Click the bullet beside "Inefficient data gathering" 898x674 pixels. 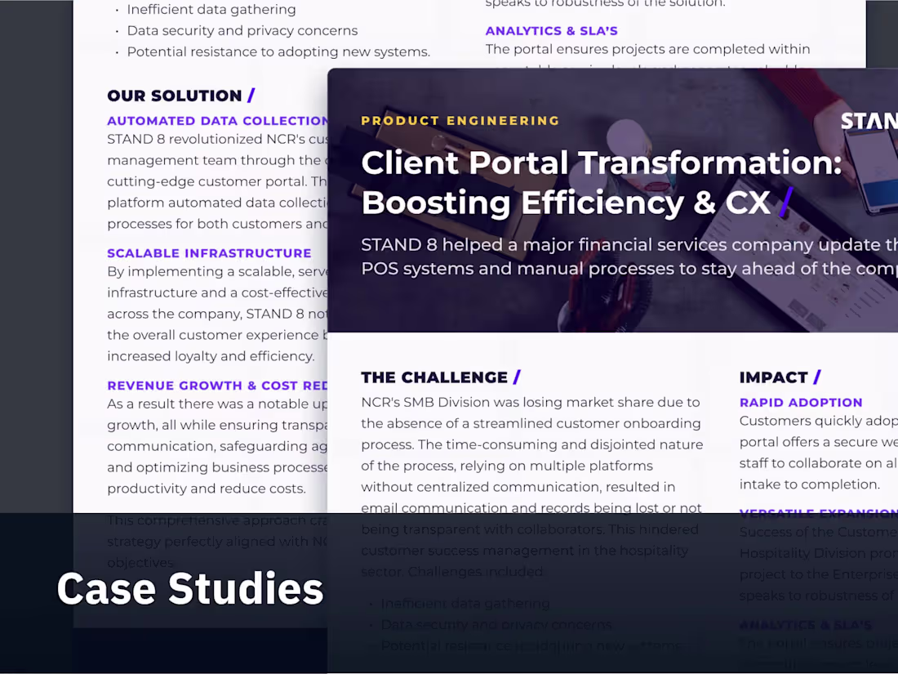(117, 10)
